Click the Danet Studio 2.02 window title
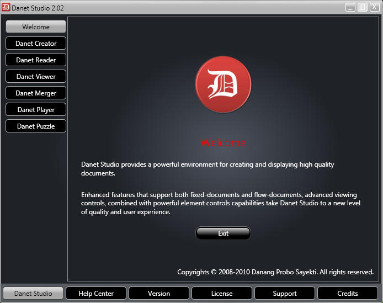This screenshot has height=303, width=383. (38, 8)
